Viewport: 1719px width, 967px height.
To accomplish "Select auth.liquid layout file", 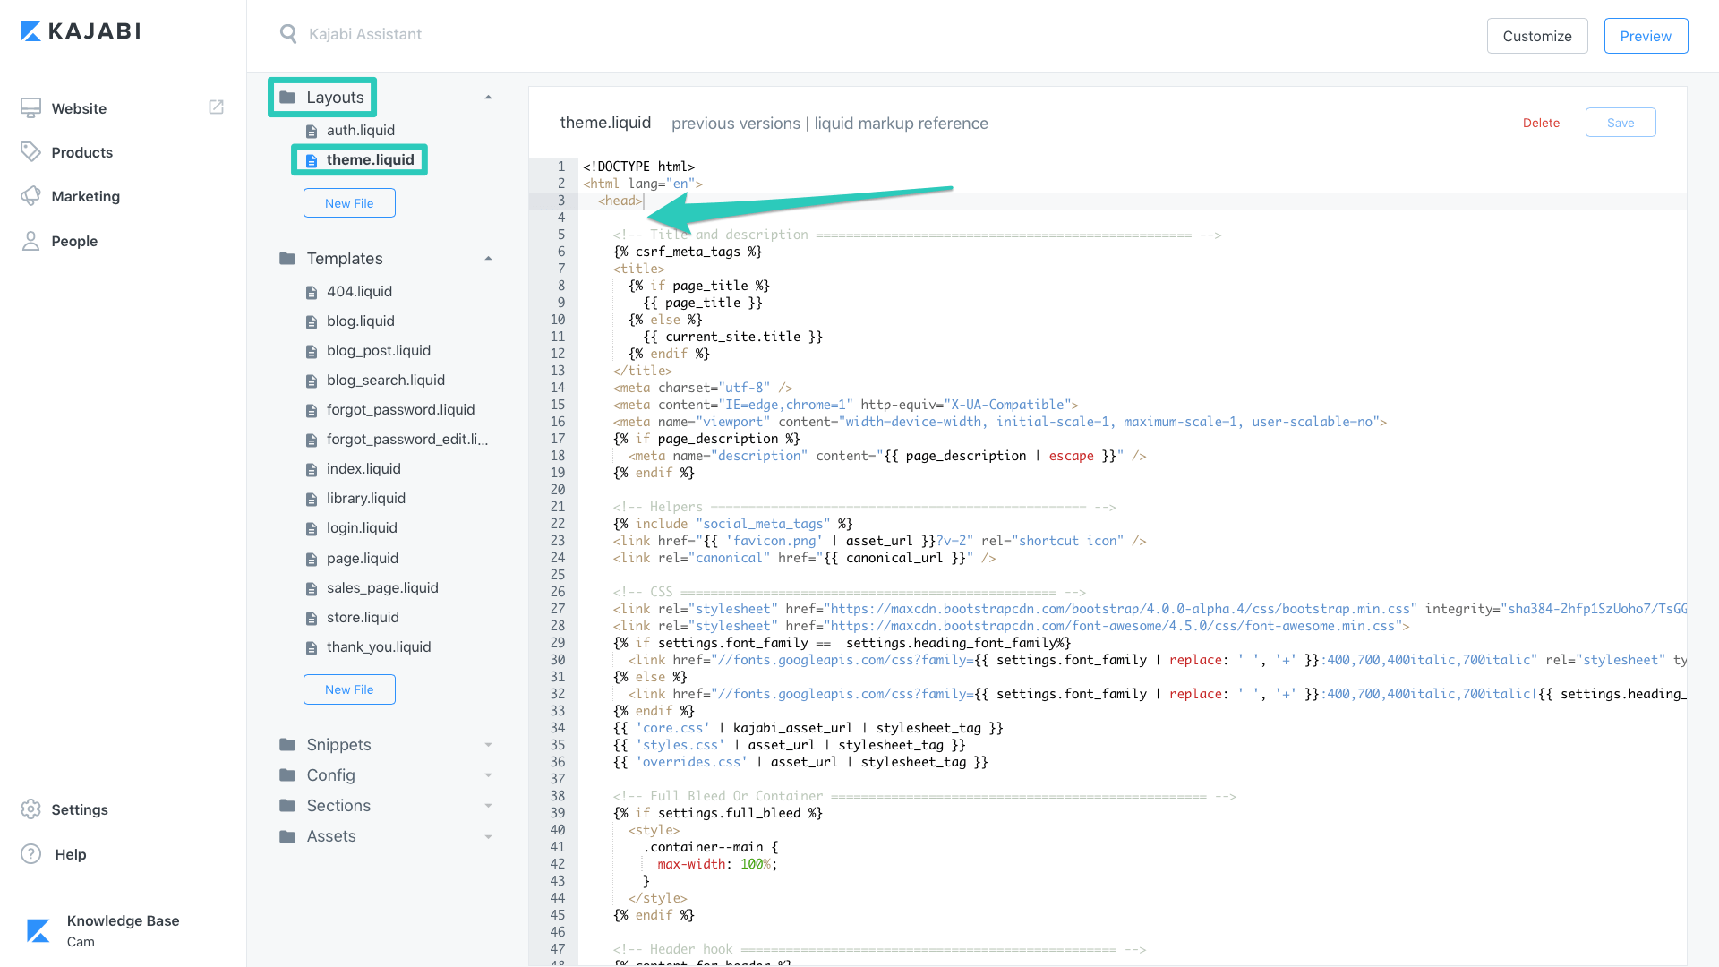I will coord(360,131).
